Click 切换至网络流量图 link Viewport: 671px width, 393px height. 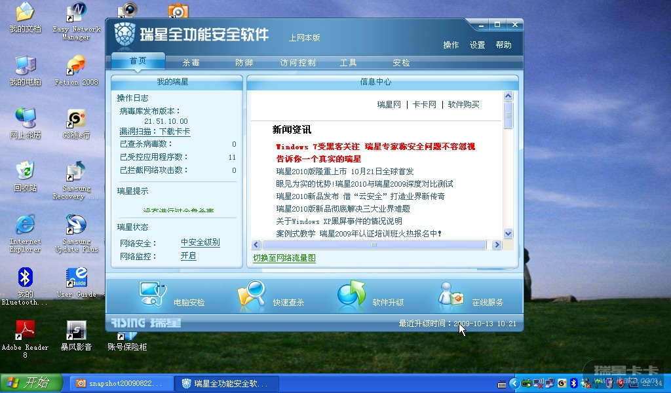[x=284, y=258]
